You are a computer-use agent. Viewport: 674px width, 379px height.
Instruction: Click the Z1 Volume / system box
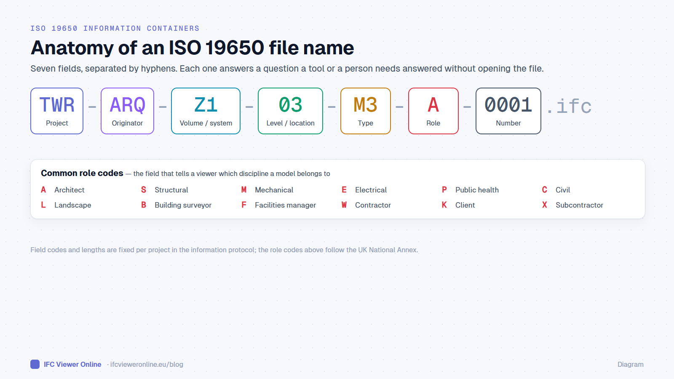click(206, 111)
